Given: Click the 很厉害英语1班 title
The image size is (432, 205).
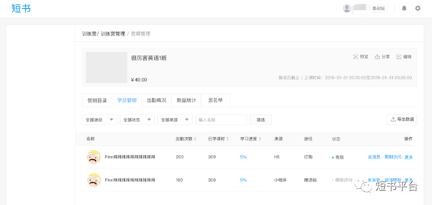Looking at the screenshot, I should point(149,58).
